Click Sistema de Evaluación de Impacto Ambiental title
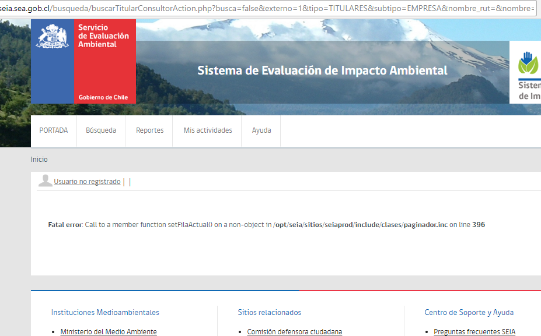The image size is (541, 336). 322,70
